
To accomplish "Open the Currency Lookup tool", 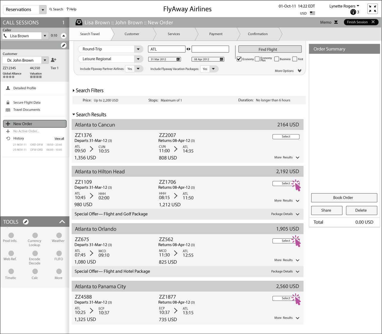I will (x=35, y=235).
